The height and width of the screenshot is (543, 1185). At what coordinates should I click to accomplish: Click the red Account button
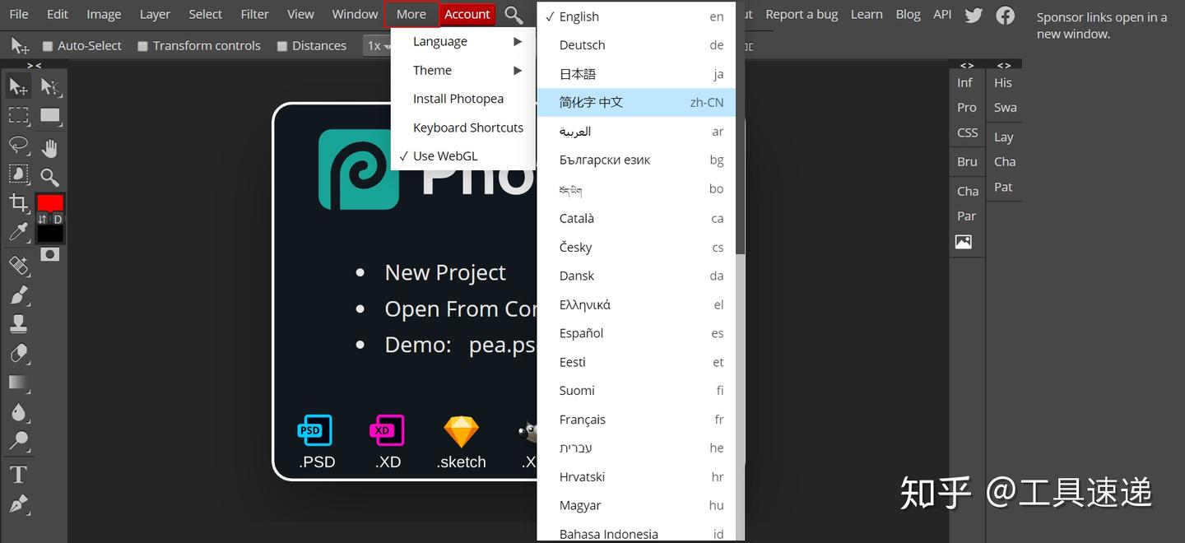467,14
